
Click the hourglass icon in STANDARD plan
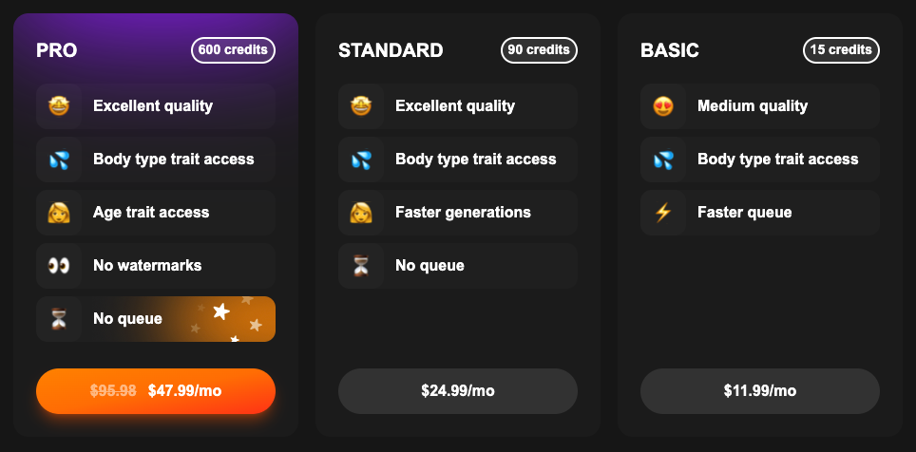[361, 266]
